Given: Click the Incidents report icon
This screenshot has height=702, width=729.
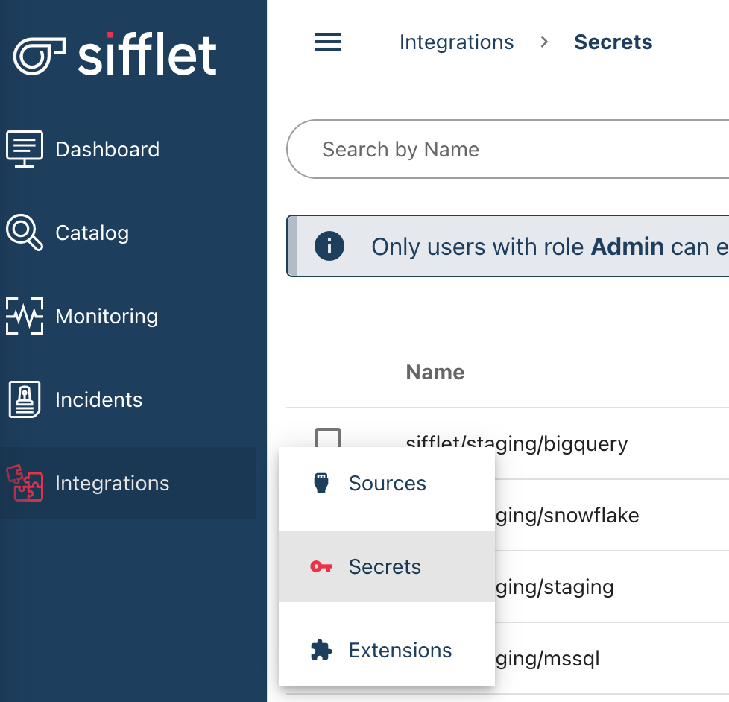Looking at the screenshot, I should pyautogui.click(x=25, y=399).
